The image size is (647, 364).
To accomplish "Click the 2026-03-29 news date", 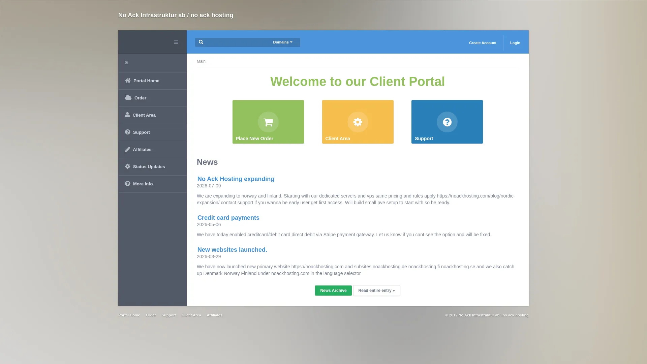I will pos(209,256).
